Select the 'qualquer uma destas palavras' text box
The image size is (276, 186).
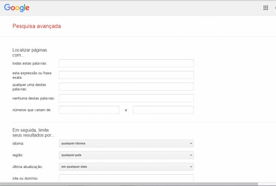pos(126,87)
